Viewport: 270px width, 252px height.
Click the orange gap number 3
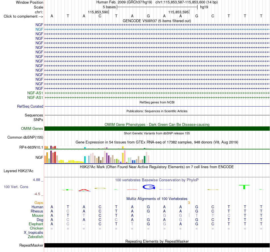tap(189, 203)
